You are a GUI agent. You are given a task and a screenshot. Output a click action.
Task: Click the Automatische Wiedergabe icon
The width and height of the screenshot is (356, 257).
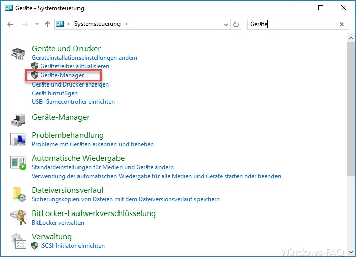[18, 162]
